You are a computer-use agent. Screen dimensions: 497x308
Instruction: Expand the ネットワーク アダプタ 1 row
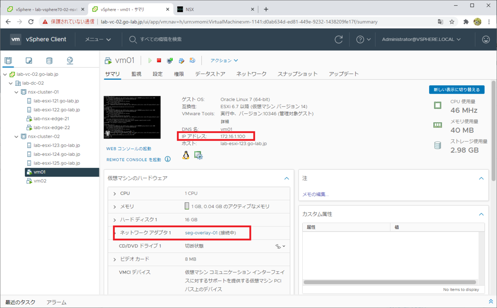tap(115, 233)
